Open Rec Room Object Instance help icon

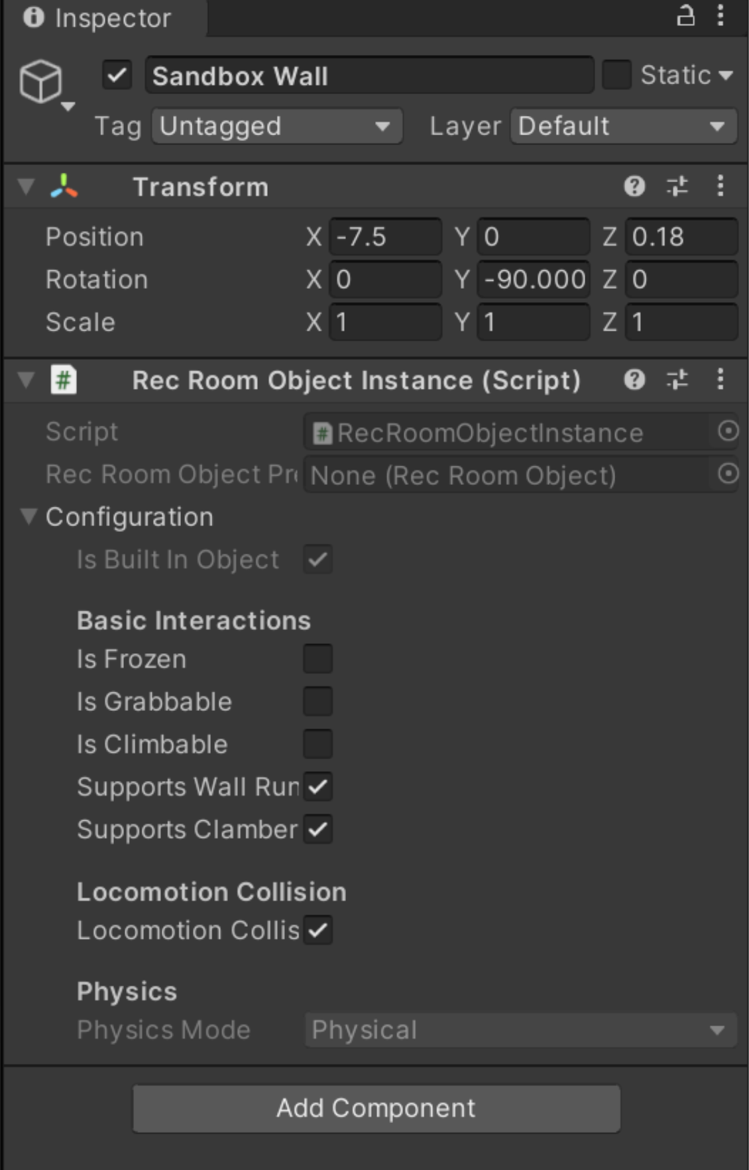click(636, 380)
